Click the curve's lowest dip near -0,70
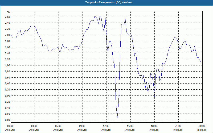Viewport: 213px width, 133px height. [117, 117]
